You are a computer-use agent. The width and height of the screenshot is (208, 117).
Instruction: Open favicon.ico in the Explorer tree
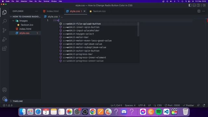coord(25,25)
